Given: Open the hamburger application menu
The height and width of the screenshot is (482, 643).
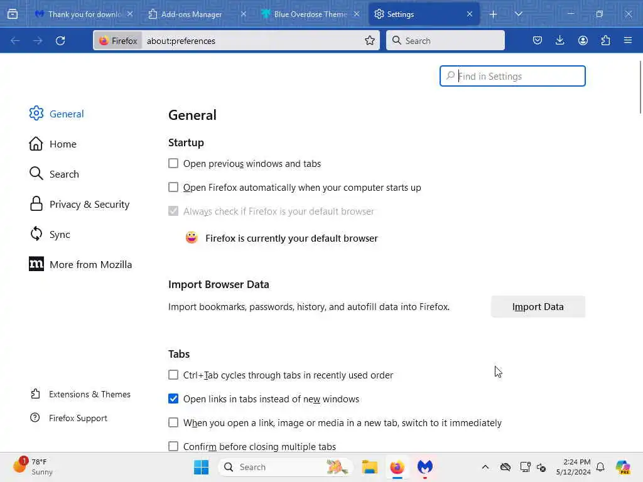Looking at the screenshot, I should pyautogui.click(x=628, y=40).
